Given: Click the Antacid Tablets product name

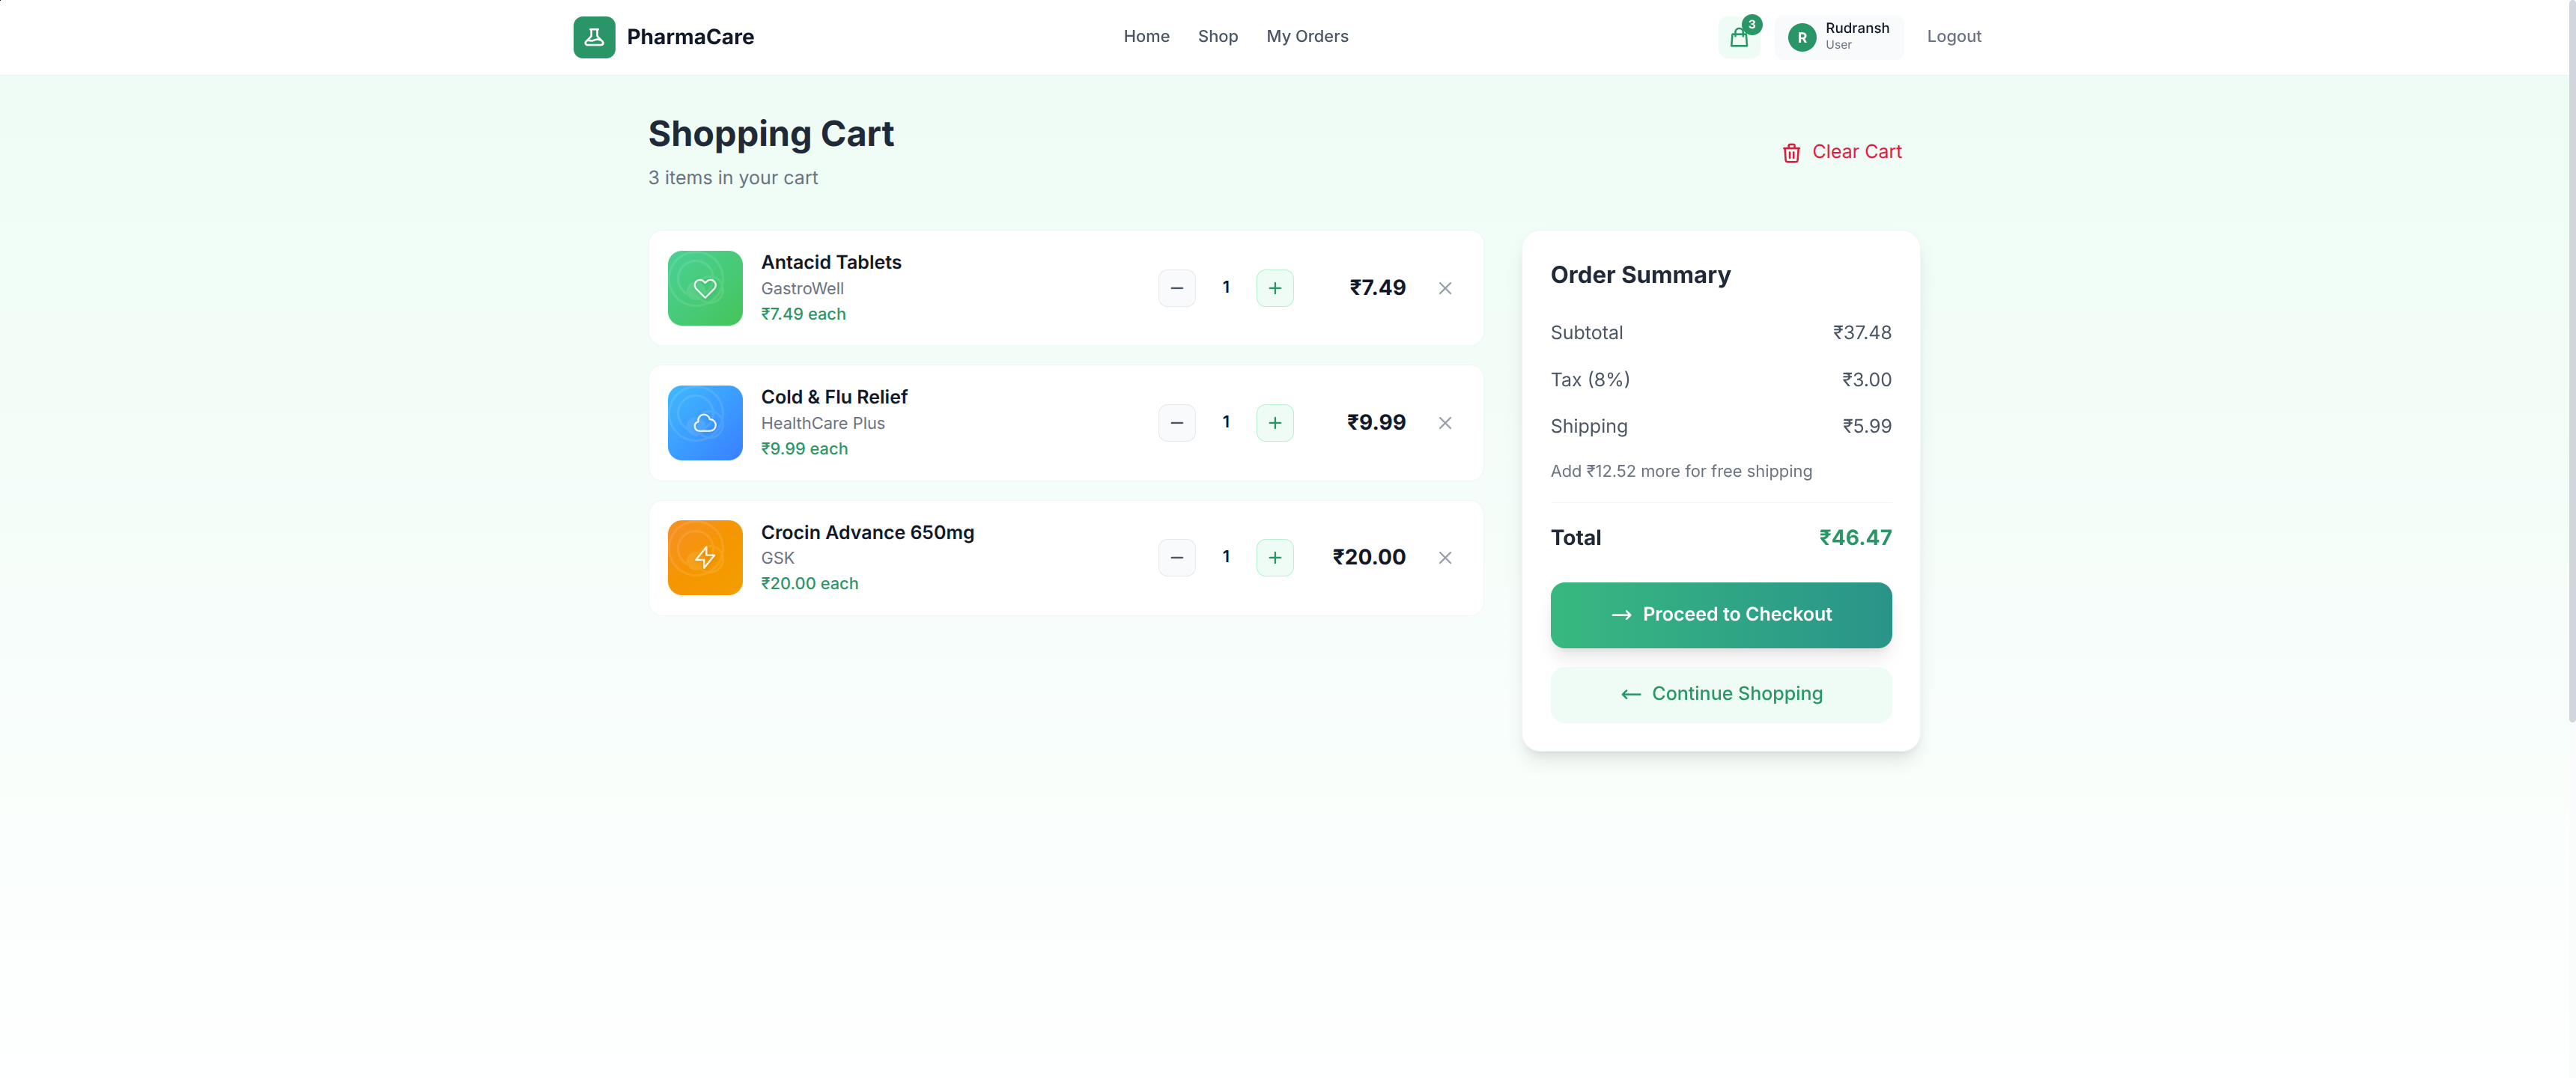Looking at the screenshot, I should click(831, 262).
